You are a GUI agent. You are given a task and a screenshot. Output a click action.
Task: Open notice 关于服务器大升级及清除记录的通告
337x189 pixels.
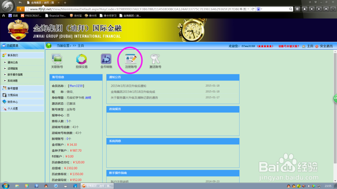(x=134, y=98)
